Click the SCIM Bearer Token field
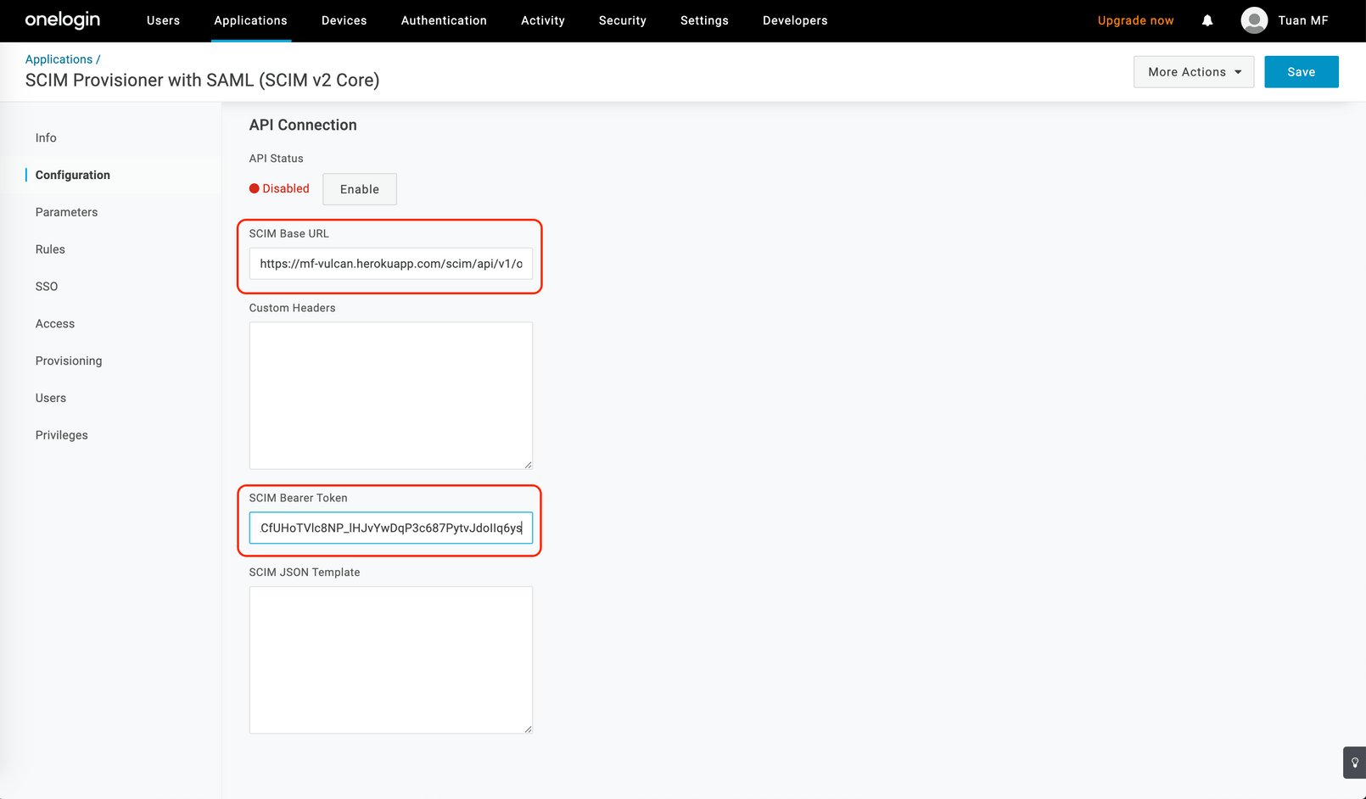 [x=391, y=528]
